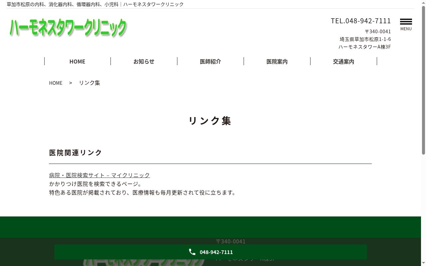
Task: Go to the 医院案内 page
Action: 277,62
